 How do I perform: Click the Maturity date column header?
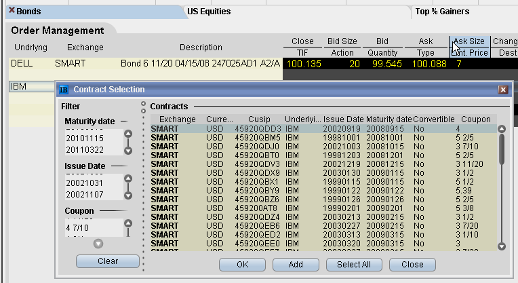[388, 119]
